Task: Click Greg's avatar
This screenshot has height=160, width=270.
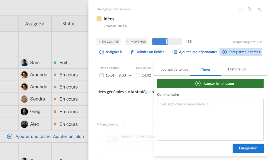Action: coord(24,112)
